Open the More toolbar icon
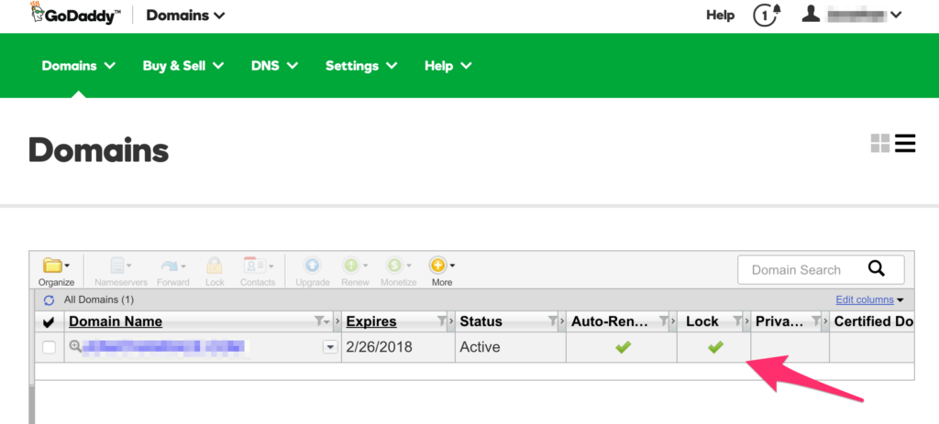939x424 pixels. pos(442,271)
